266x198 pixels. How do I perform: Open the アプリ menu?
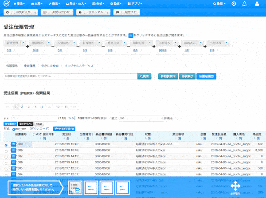(x=134, y=4)
